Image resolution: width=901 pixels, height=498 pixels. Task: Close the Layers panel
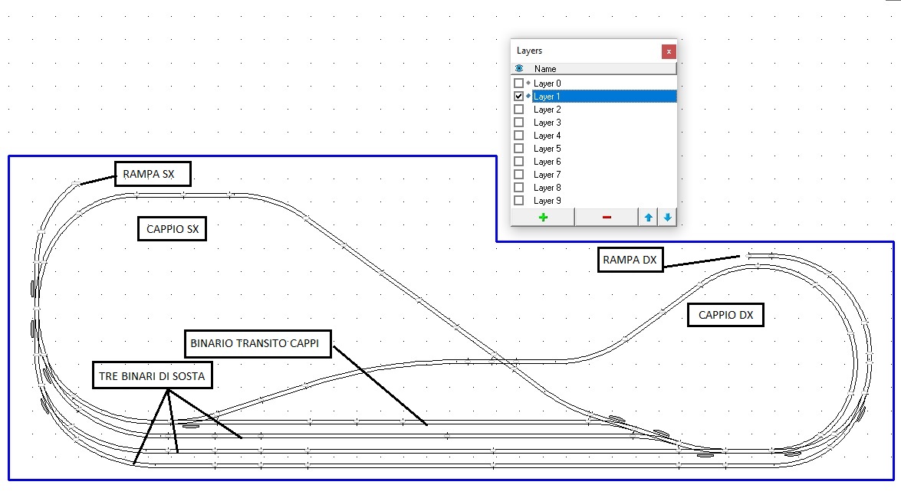click(x=669, y=51)
